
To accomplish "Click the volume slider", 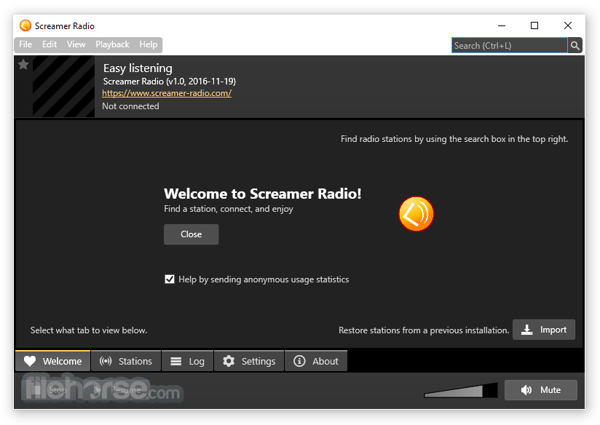I will tap(461, 390).
